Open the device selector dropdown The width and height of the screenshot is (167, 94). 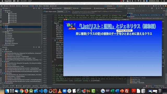click(x=109, y=6)
